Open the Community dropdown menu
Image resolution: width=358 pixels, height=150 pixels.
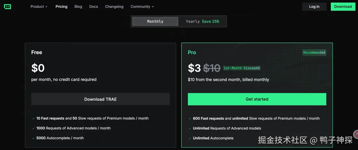142,7
